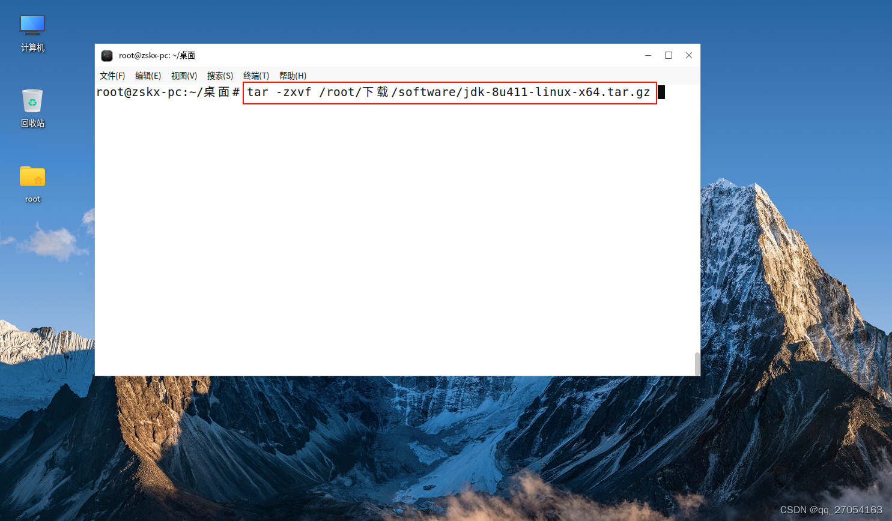Click the empty terminal output area
This screenshot has width=892, height=521.
click(396, 240)
